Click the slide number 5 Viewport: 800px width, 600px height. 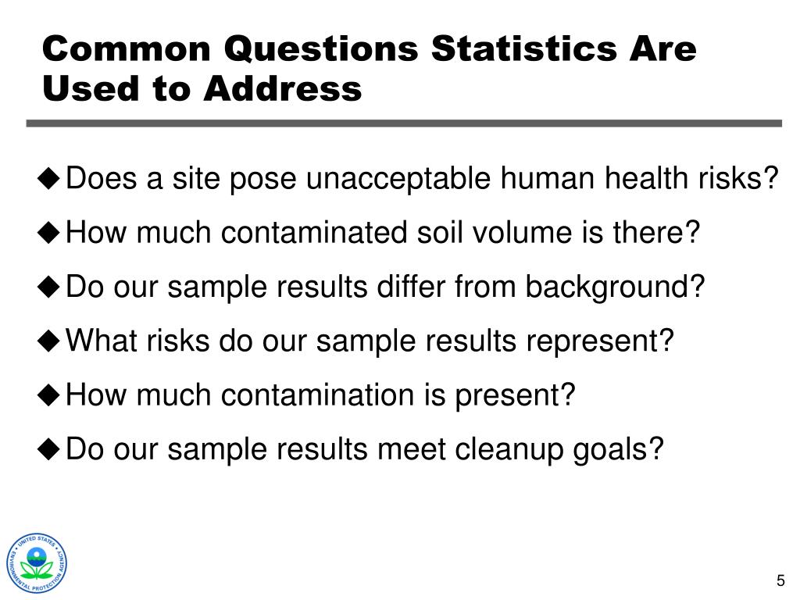(780, 580)
